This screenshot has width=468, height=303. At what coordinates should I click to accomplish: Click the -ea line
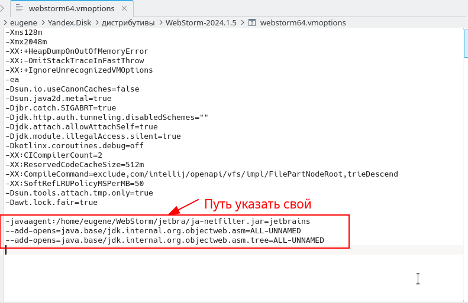pos(12,80)
